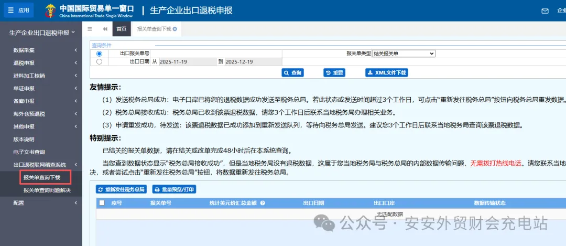Expand the 其他申报 menu
Image resolution: width=566 pixels, height=246 pixels.
[41, 126]
